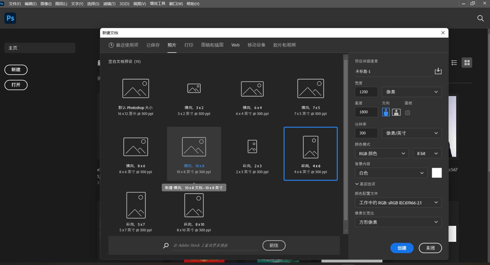Open the RGB 颜色 color mode dropdown
This screenshot has height=265, width=490.
coord(381,153)
